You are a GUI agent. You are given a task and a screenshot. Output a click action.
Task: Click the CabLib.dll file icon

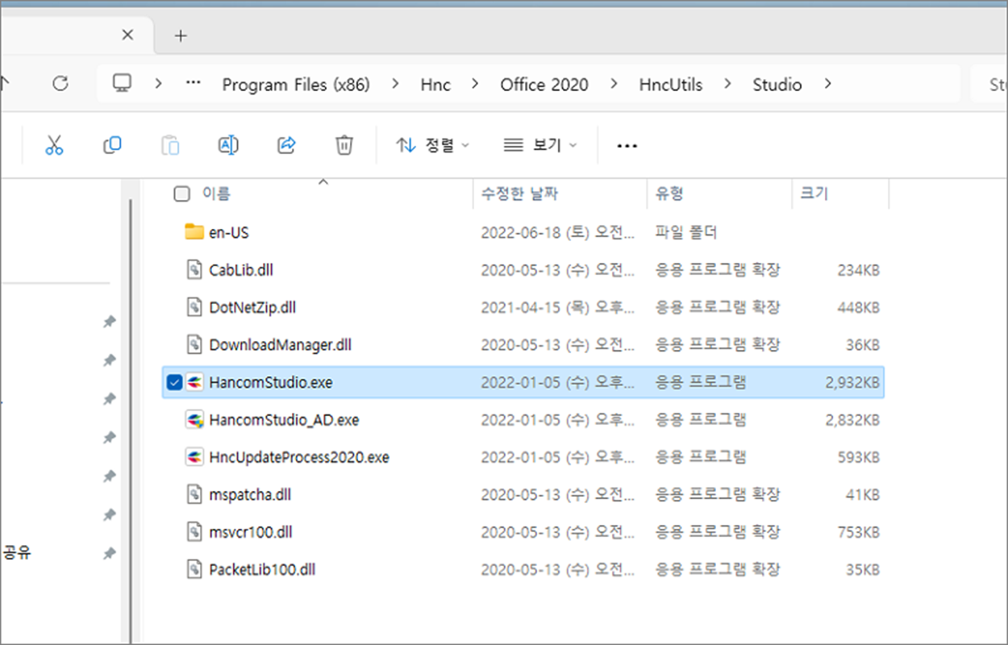[x=194, y=270]
